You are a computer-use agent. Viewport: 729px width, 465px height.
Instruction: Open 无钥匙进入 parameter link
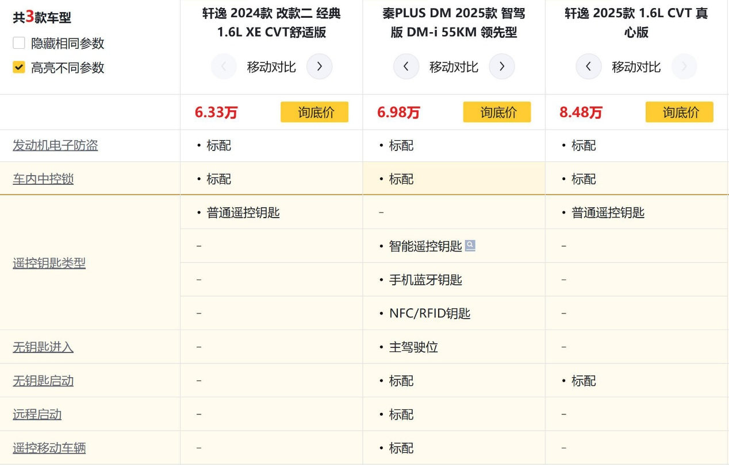43,347
